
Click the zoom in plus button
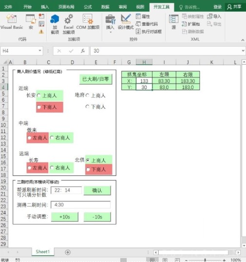[x=224, y=260]
